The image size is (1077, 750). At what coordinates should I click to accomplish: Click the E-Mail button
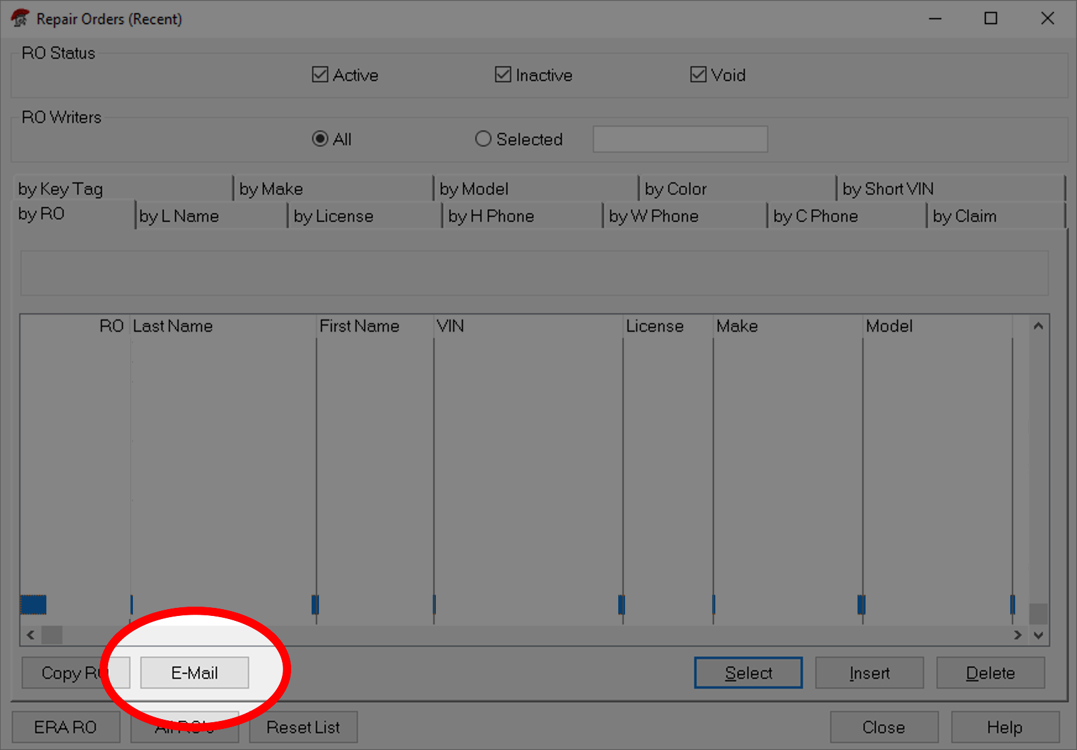[194, 673]
